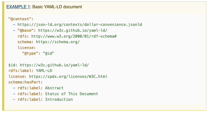Image resolution: width=209 pixels, height=113 pixels.
Task: Click the "Basic YAML-LD document" title text
Action: (x=57, y=7)
